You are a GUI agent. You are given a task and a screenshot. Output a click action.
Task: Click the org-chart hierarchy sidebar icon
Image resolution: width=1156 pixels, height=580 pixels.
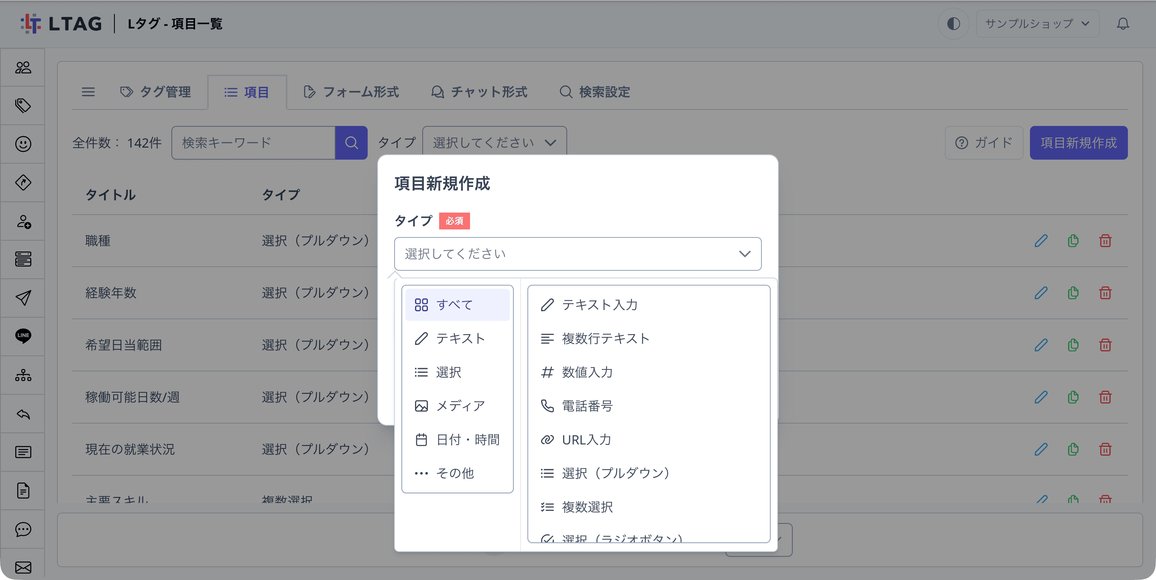coord(23,375)
